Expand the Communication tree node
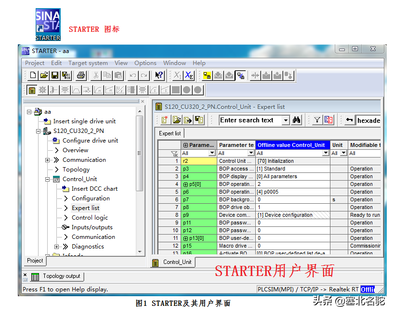 (x=48, y=160)
